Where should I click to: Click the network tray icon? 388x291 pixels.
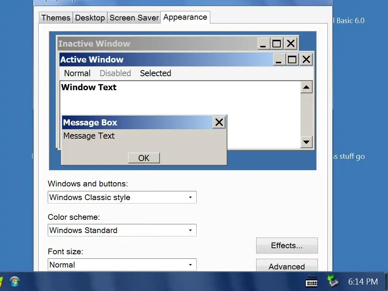[332, 281]
